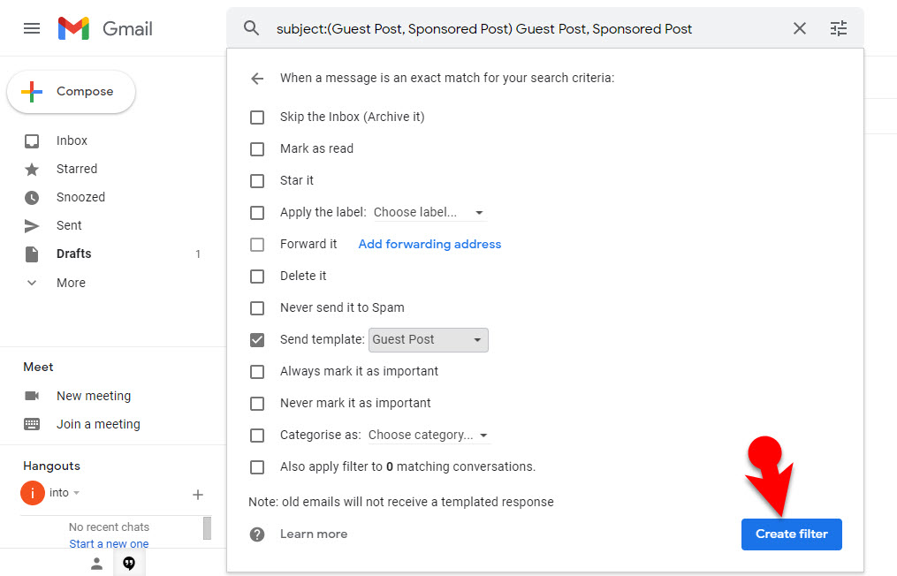The width and height of the screenshot is (897, 576).
Task: Go to the Drafts folder
Action: pos(73,254)
